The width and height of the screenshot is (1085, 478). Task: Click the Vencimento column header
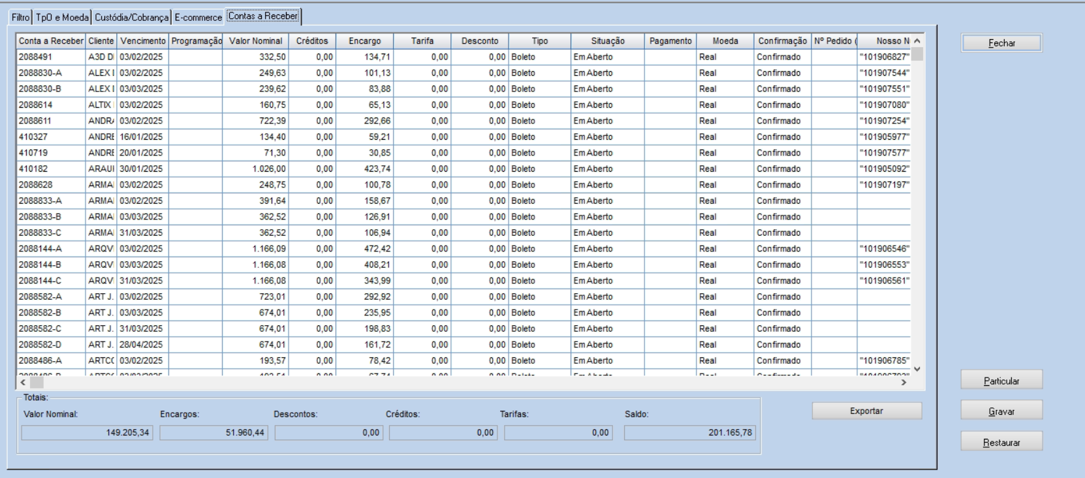(x=143, y=41)
